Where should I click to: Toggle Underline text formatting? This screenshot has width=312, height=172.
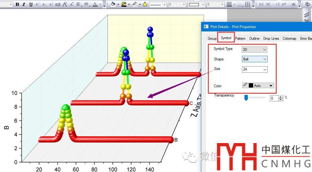[x=31, y=5]
